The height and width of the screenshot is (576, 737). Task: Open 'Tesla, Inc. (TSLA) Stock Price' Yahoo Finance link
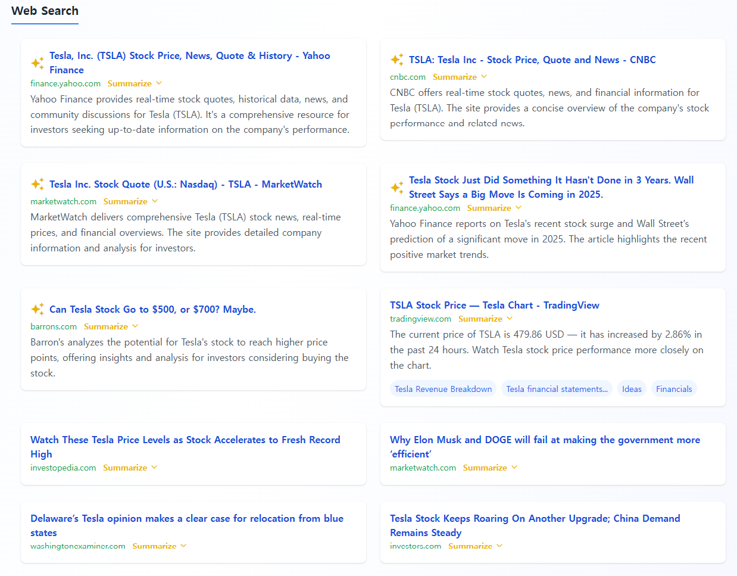point(190,63)
